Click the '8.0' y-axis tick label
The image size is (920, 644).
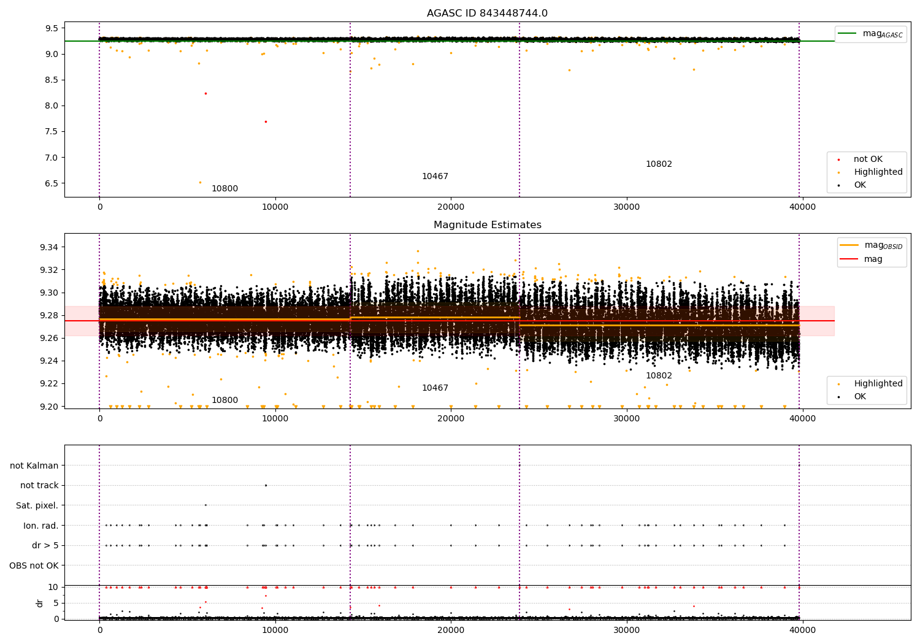coord(52,105)
